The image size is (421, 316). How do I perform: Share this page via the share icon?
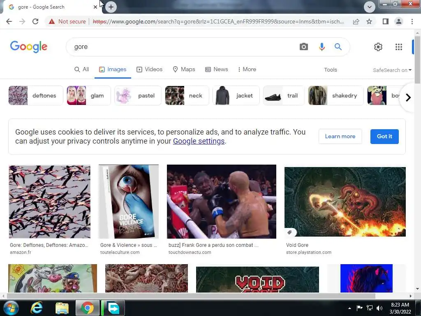click(x=356, y=21)
